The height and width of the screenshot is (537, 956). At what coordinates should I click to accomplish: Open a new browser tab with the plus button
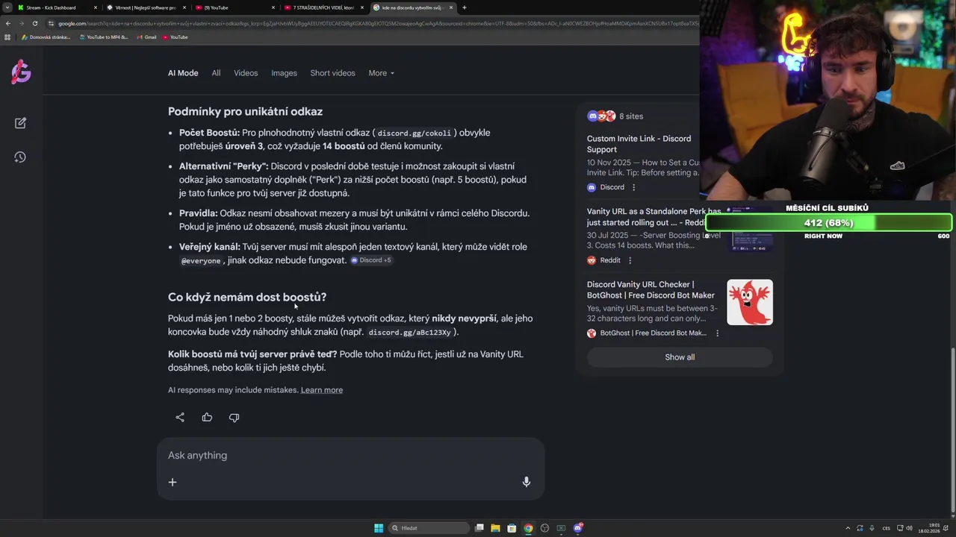click(465, 7)
